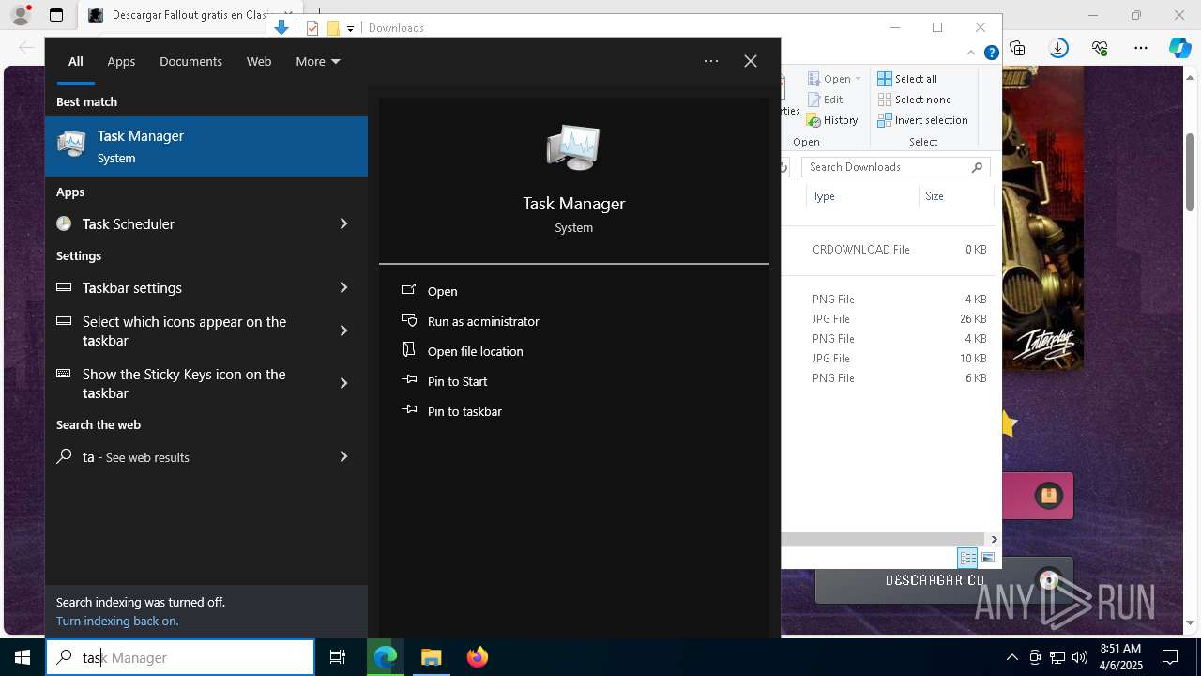Click the Type column header in Explorer

click(860, 196)
